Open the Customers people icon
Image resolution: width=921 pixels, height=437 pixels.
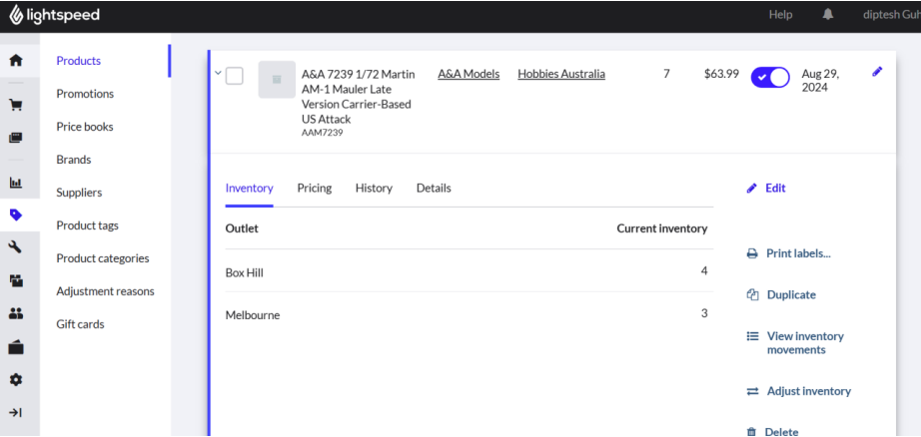(x=16, y=314)
